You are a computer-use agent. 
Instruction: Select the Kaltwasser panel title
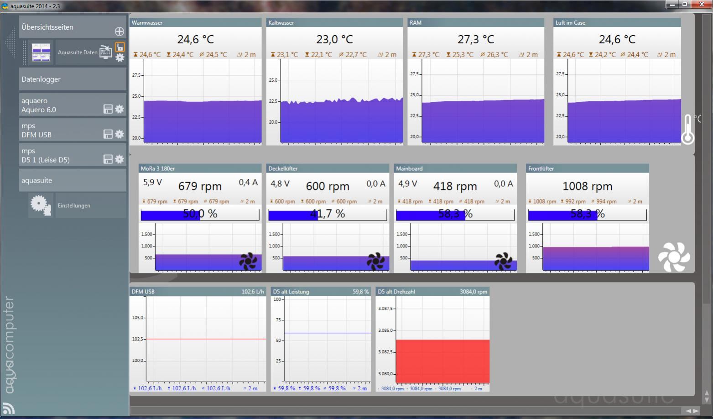coord(281,22)
